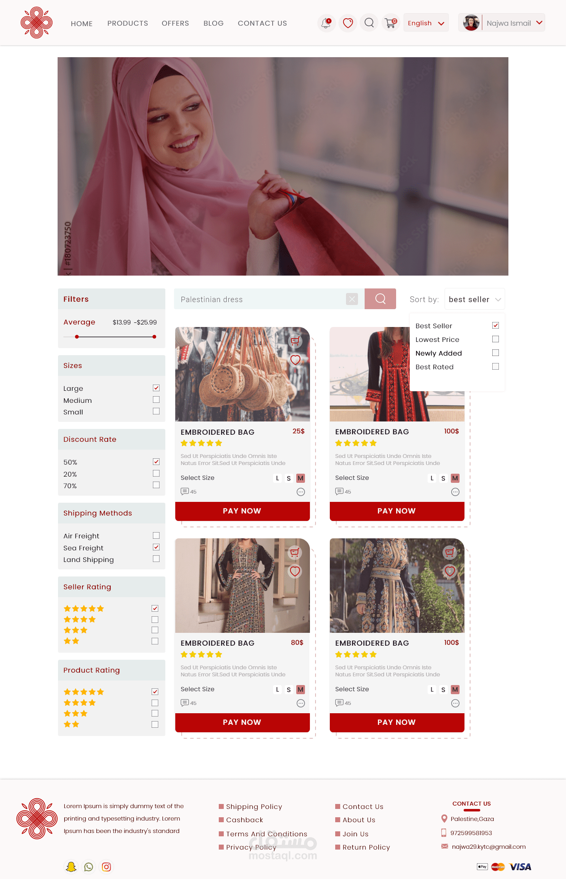
Task: Click the footer email envelope icon
Action: click(445, 846)
